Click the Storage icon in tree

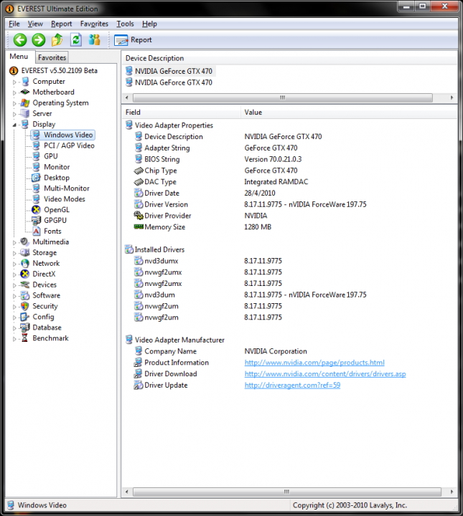(24, 252)
